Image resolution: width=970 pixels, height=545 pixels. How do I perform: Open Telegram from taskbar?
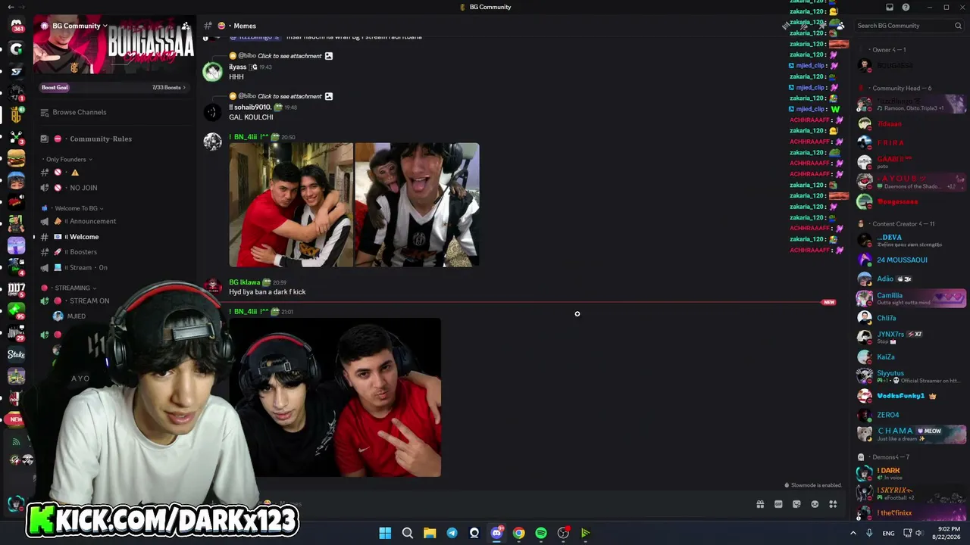(x=452, y=533)
